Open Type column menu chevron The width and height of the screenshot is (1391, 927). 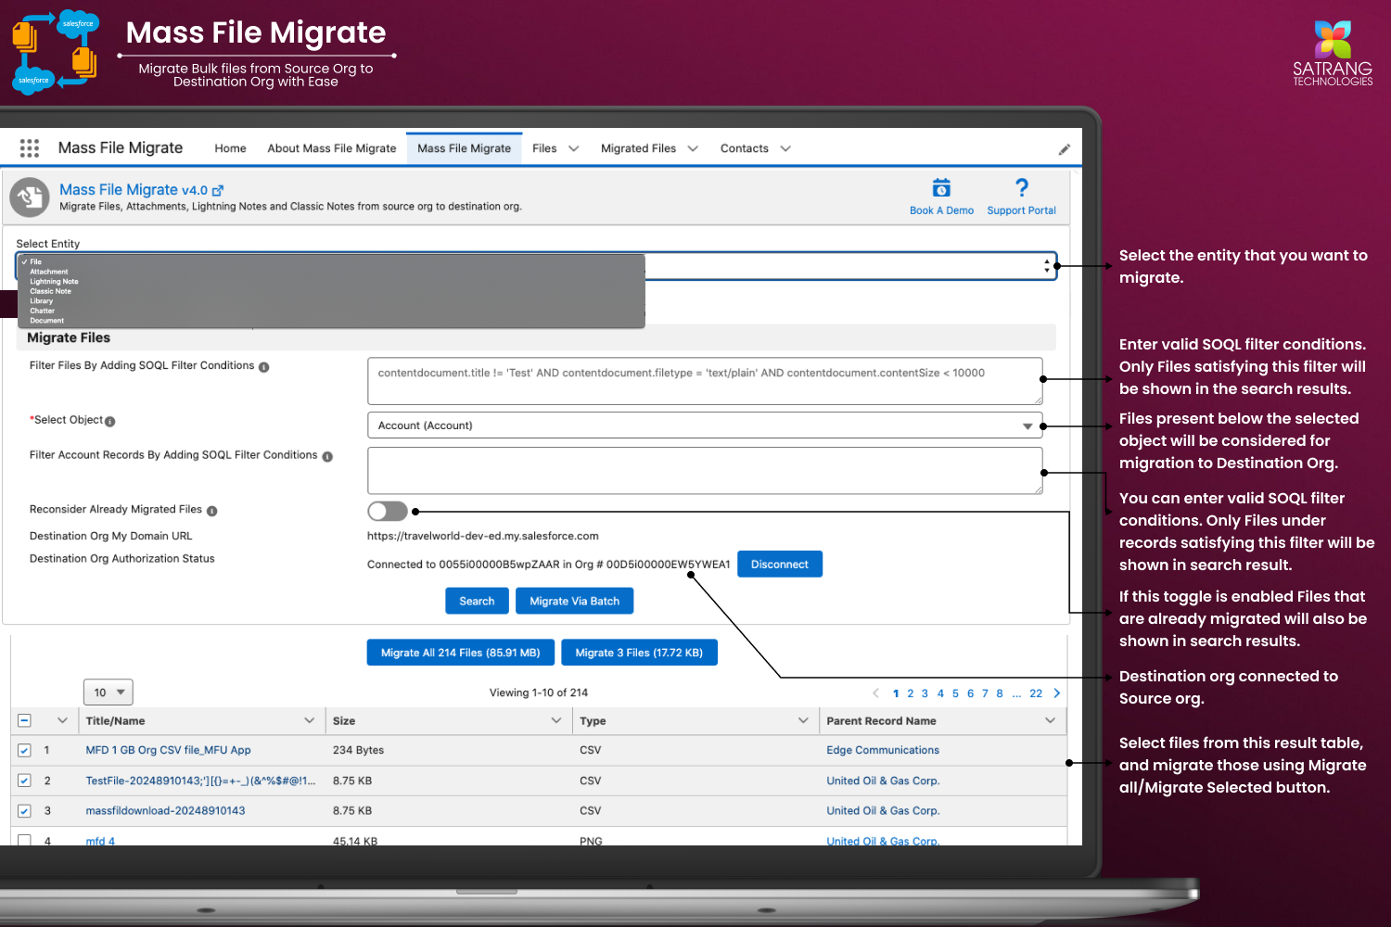point(803,720)
